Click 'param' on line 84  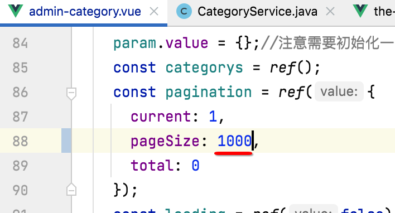click(x=135, y=44)
